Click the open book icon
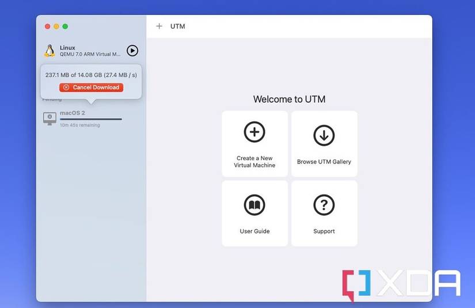Viewport: 475px width, 308px height. 254,205
